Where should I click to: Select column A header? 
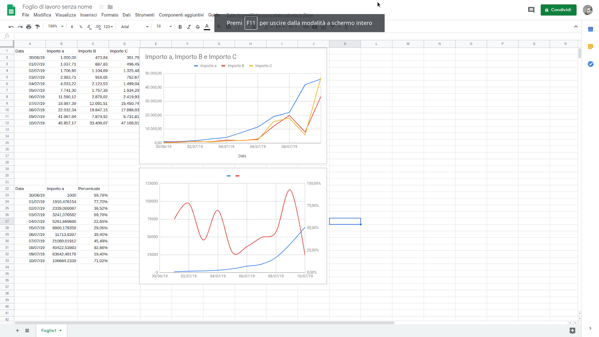tap(30, 44)
